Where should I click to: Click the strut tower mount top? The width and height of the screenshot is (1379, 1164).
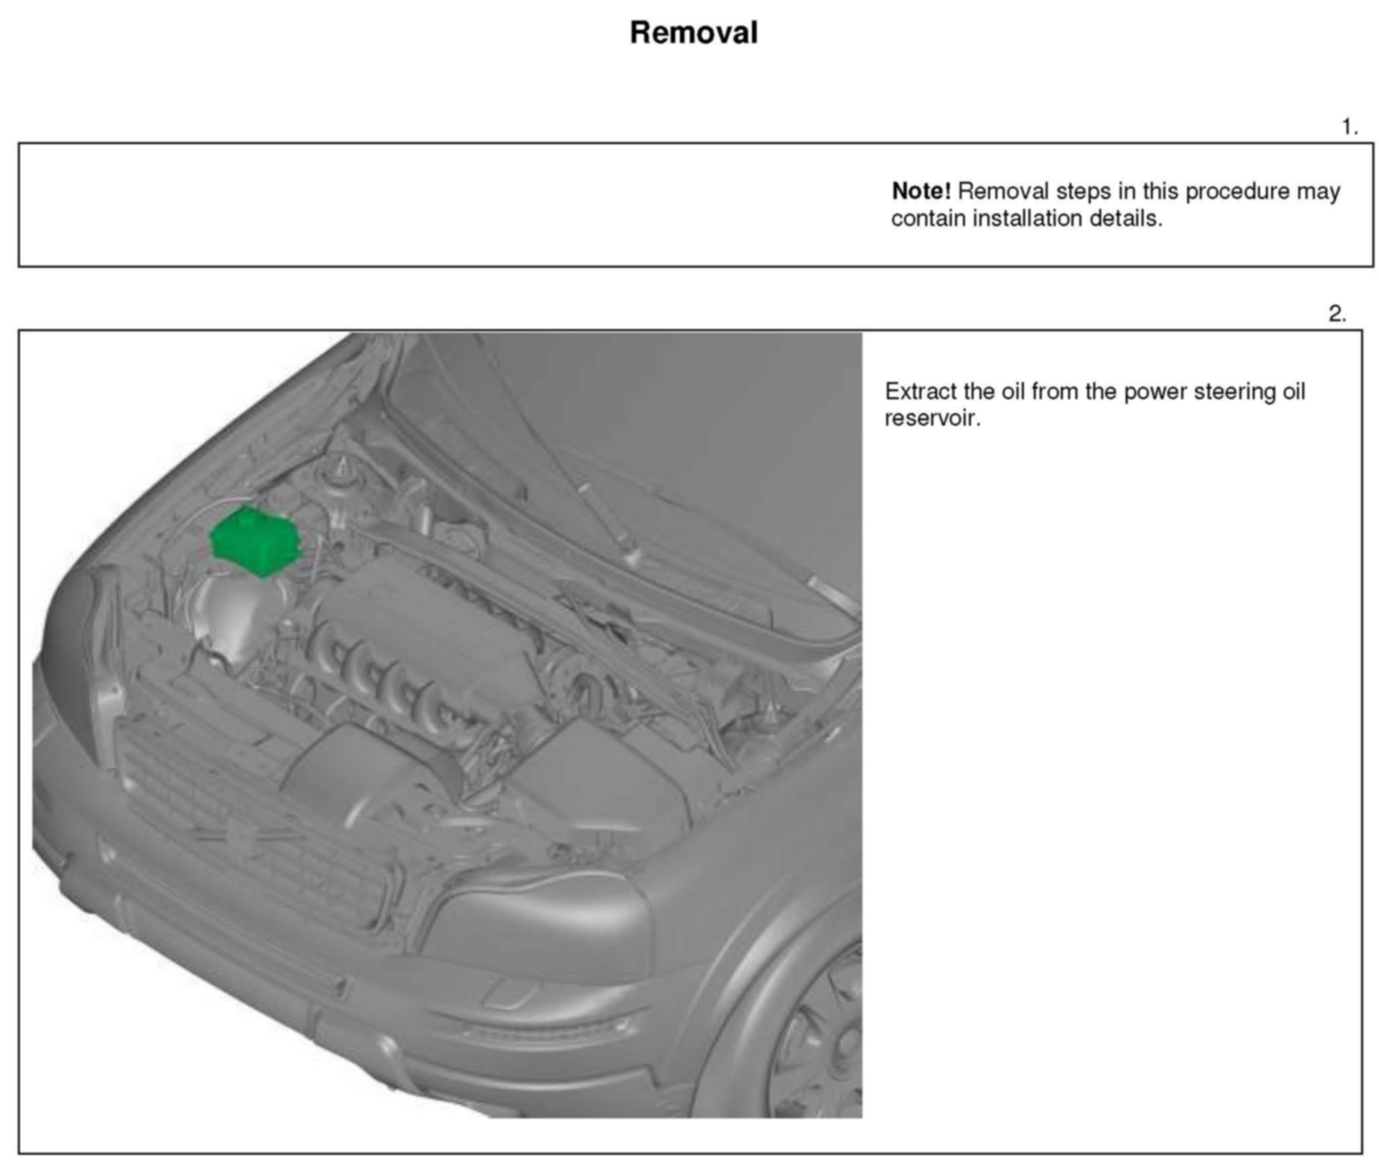(x=342, y=471)
